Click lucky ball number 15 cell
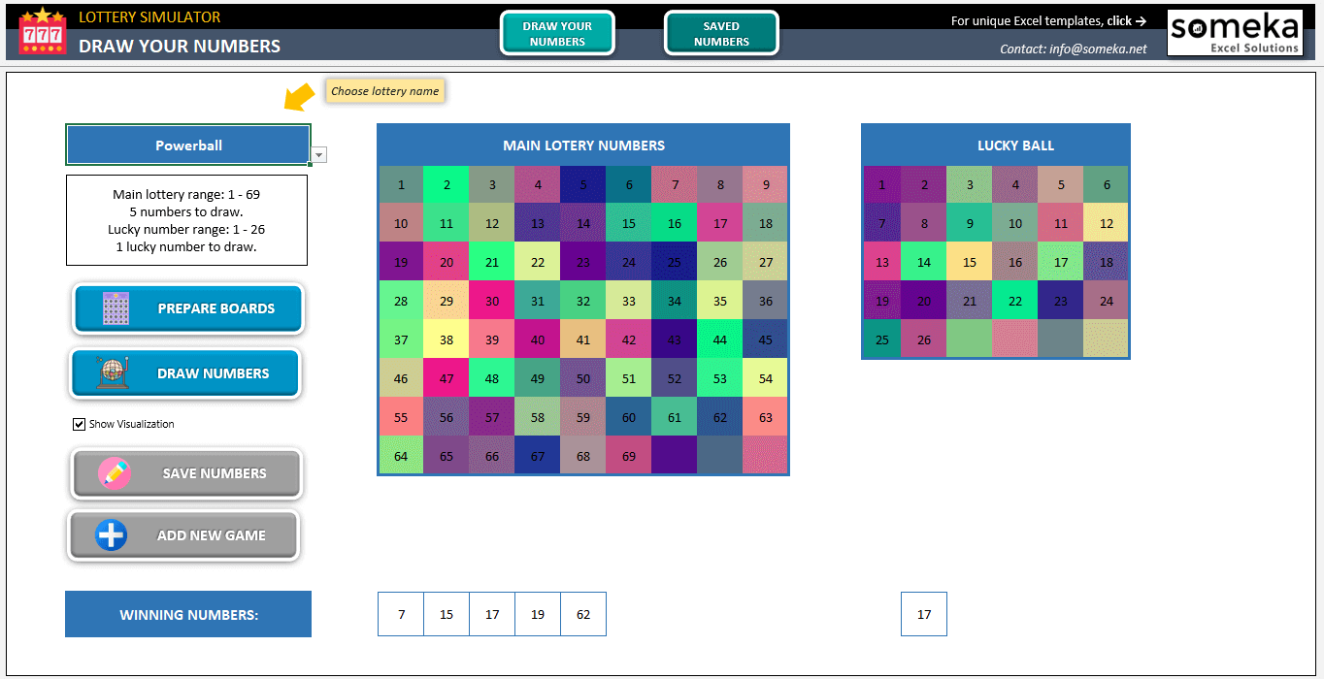This screenshot has height=679, width=1324. [970, 262]
